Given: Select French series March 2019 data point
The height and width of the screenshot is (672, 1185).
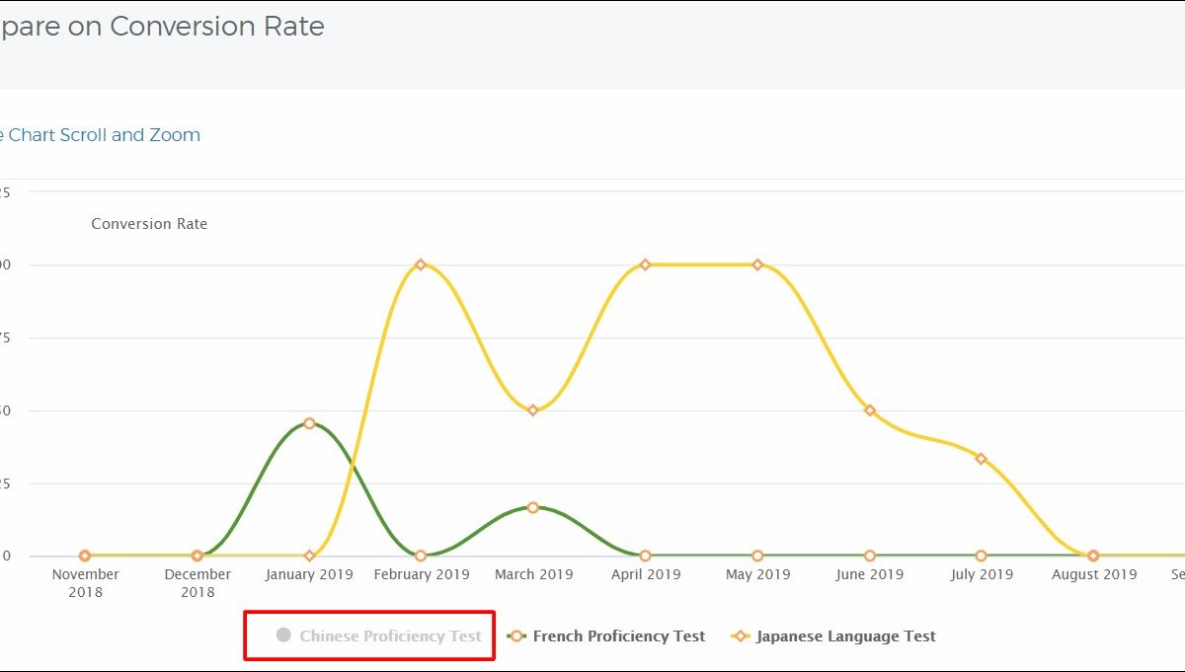Looking at the screenshot, I should 533,507.
